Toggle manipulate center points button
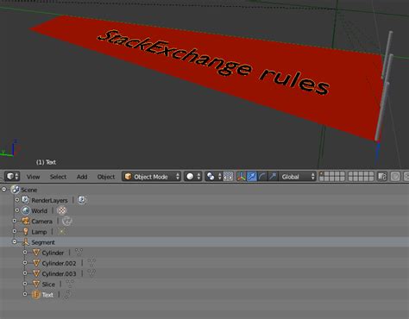This screenshot has width=409, height=319. 228,177
